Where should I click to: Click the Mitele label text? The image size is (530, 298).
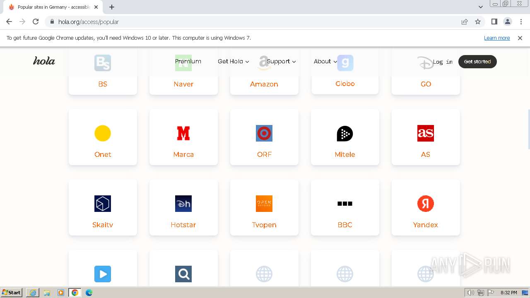pos(345,154)
